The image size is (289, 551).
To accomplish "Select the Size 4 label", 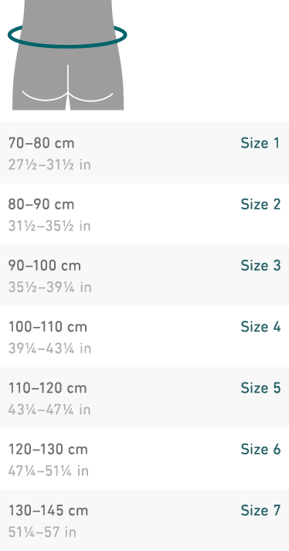I will pyautogui.click(x=260, y=327).
